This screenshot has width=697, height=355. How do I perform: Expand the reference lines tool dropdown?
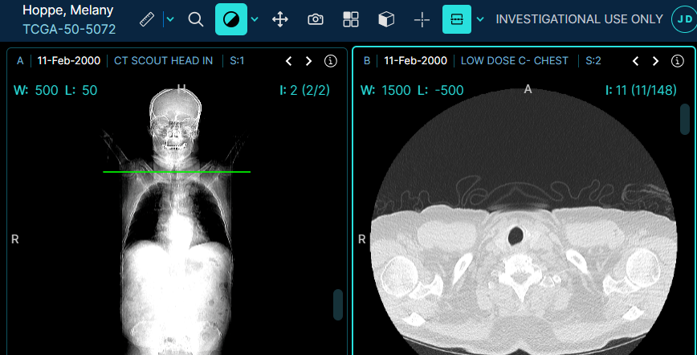[480, 19]
